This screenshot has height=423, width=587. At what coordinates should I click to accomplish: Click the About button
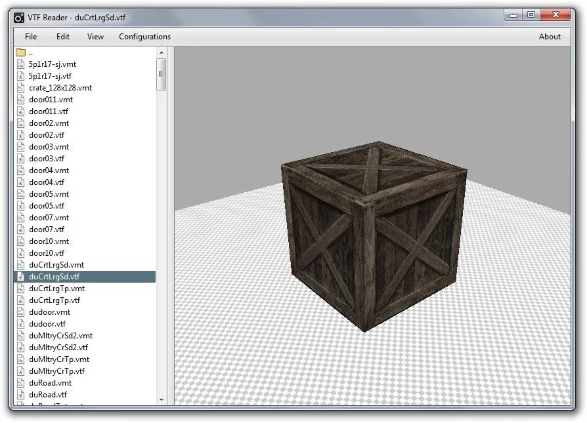coord(550,37)
